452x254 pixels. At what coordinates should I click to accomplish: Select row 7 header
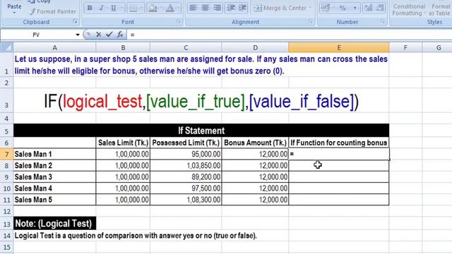coord(6,155)
